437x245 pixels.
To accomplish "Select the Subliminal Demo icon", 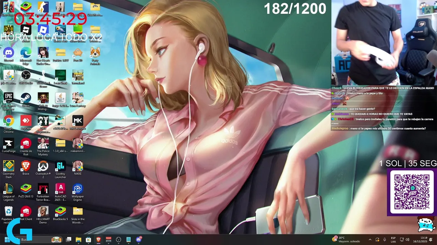I will [x=43, y=79].
